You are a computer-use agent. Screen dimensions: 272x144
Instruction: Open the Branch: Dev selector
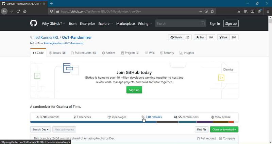[x=41, y=129]
